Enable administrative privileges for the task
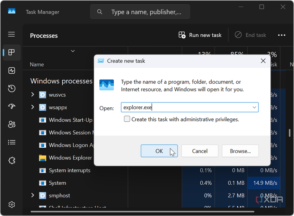This screenshot has height=216, width=294. 127,119
